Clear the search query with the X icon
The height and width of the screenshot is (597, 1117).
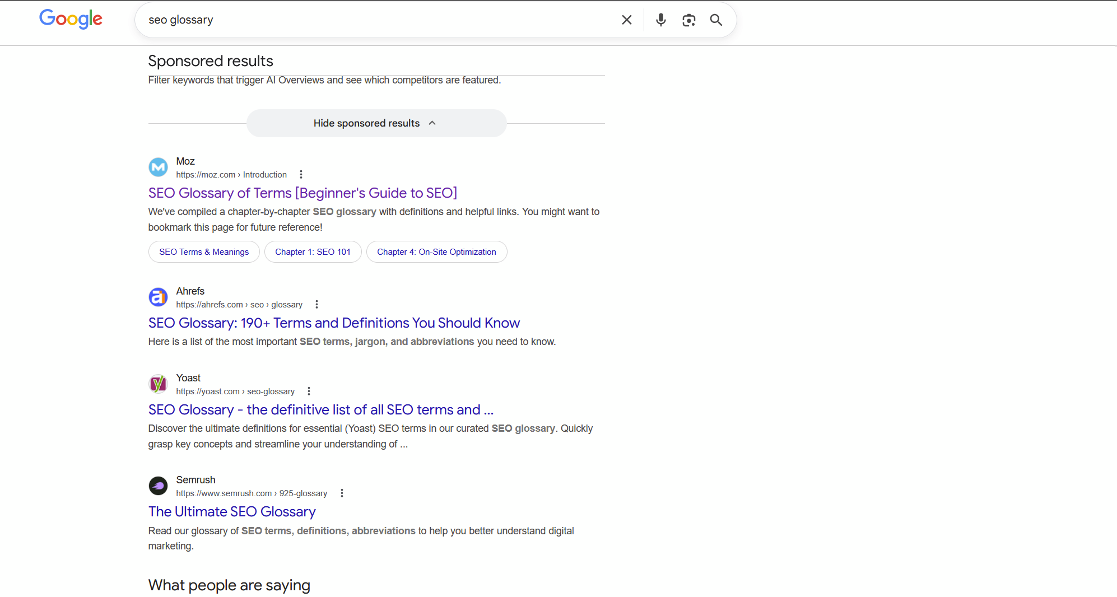(x=626, y=20)
